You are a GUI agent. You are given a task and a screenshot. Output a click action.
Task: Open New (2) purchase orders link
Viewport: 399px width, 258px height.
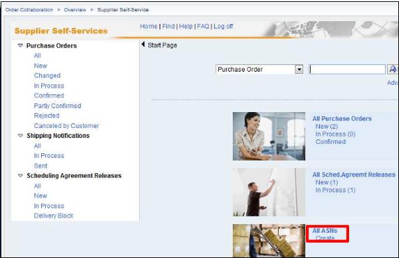(x=327, y=126)
